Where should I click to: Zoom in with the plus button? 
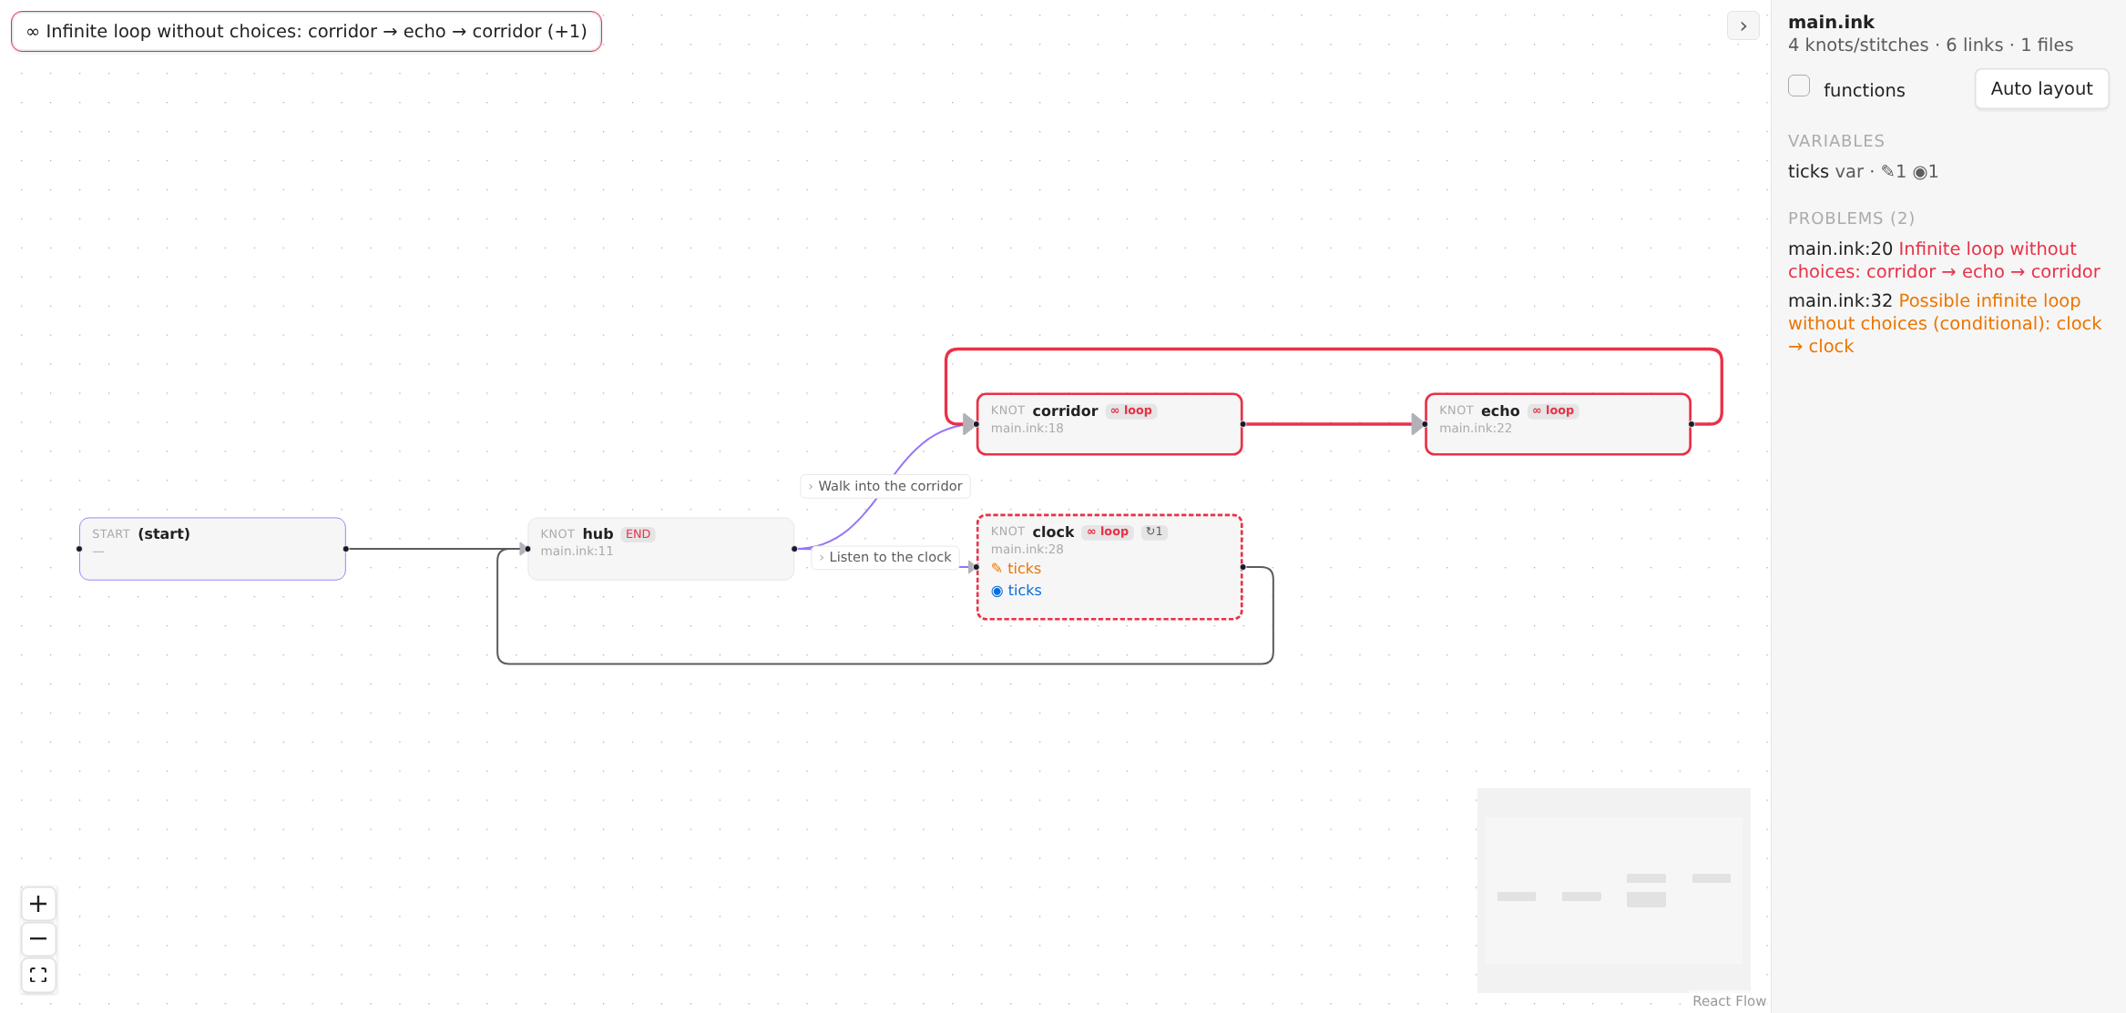(x=38, y=904)
